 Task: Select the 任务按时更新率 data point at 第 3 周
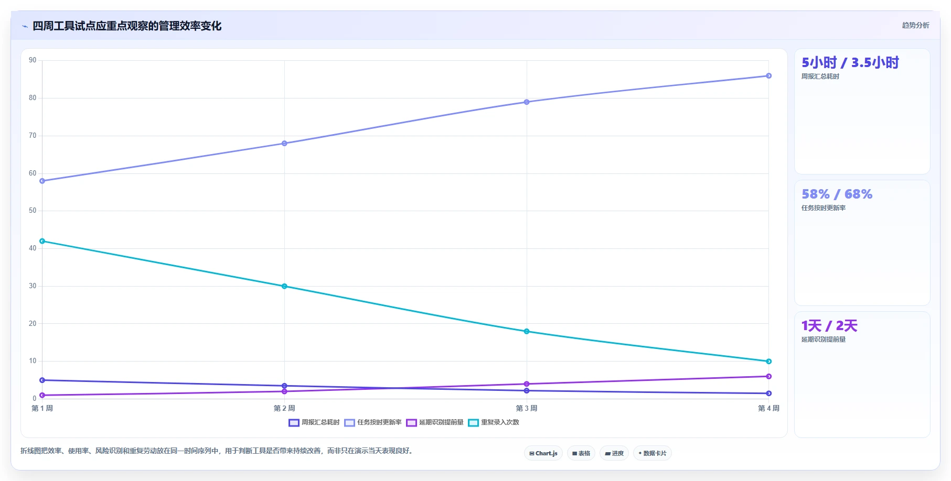pos(527,102)
